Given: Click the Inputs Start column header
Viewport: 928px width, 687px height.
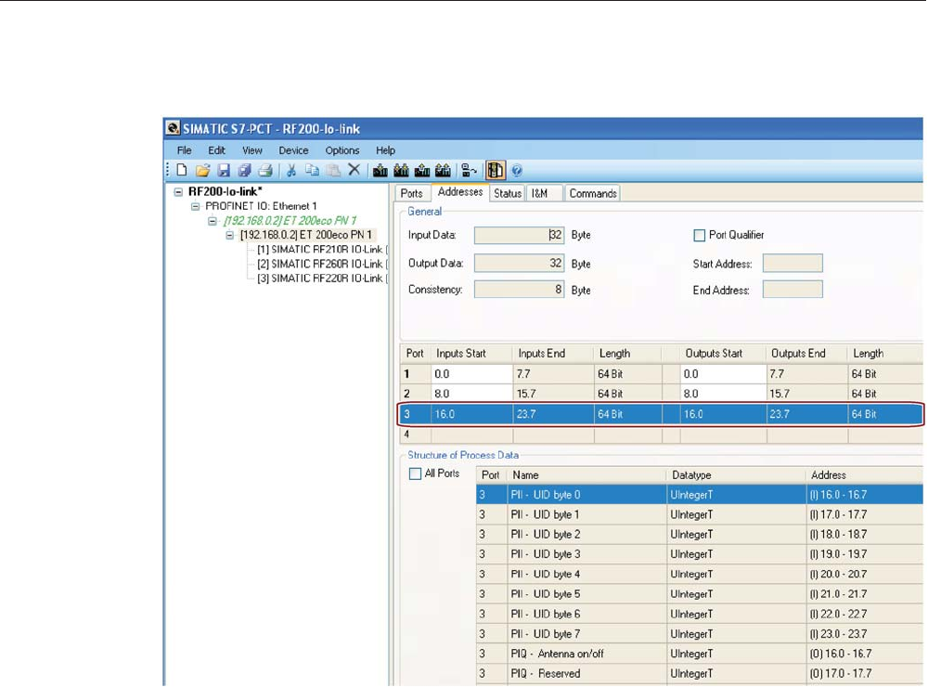Looking at the screenshot, I should [x=471, y=354].
